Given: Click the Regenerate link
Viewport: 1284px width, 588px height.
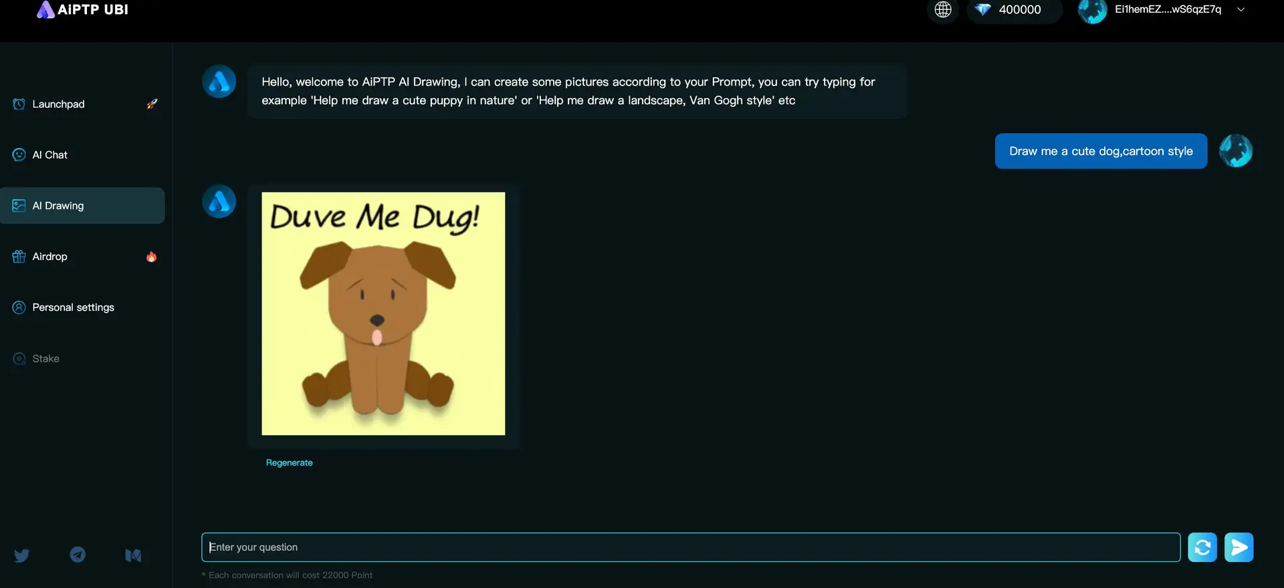Looking at the screenshot, I should point(289,463).
